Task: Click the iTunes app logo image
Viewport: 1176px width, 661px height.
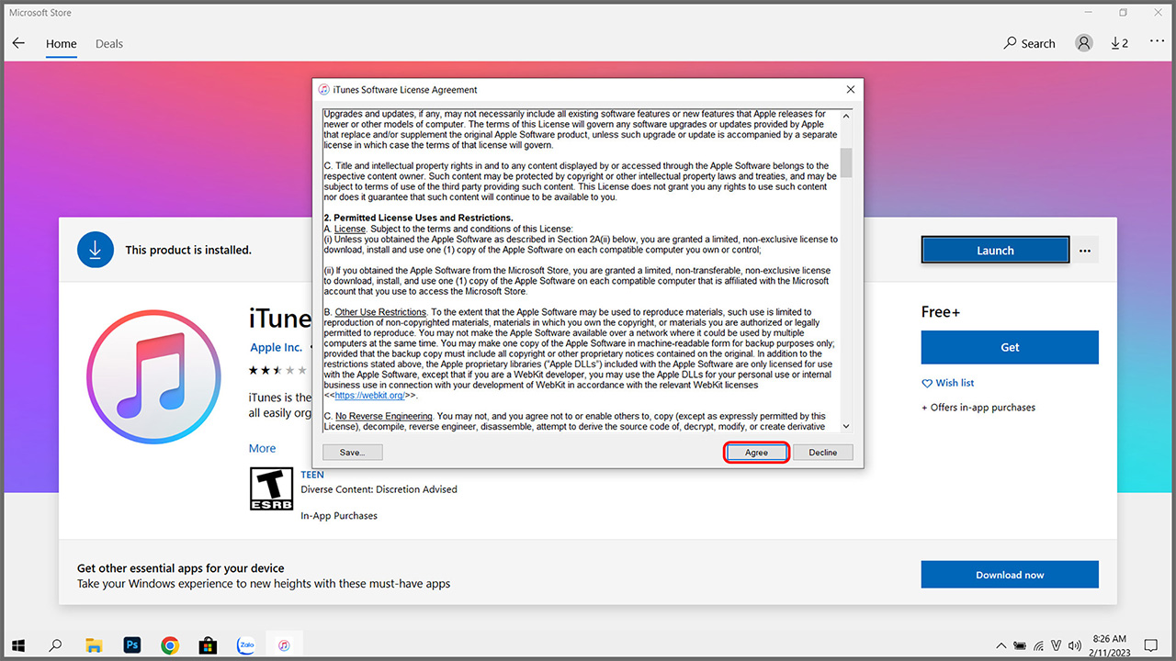Action: pyautogui.click(x=154, y=377)
